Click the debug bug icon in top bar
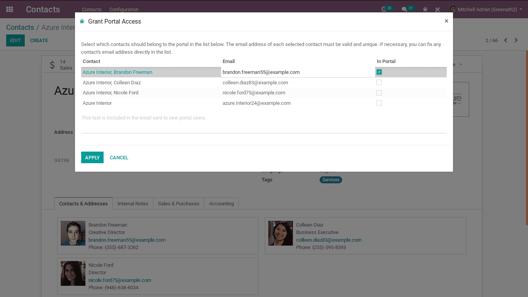Screen dimensions: 528x297 (425, 9)
